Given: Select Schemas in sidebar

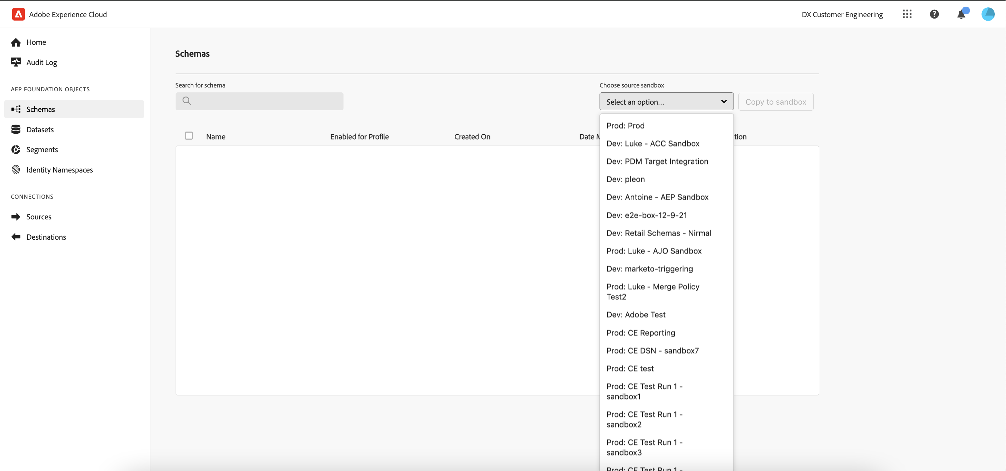Looking at the screenshot, I should point(74,110).
